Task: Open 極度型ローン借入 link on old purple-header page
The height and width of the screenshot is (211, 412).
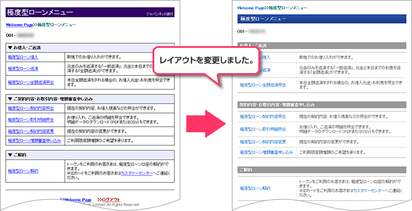Action: [23, 57]
